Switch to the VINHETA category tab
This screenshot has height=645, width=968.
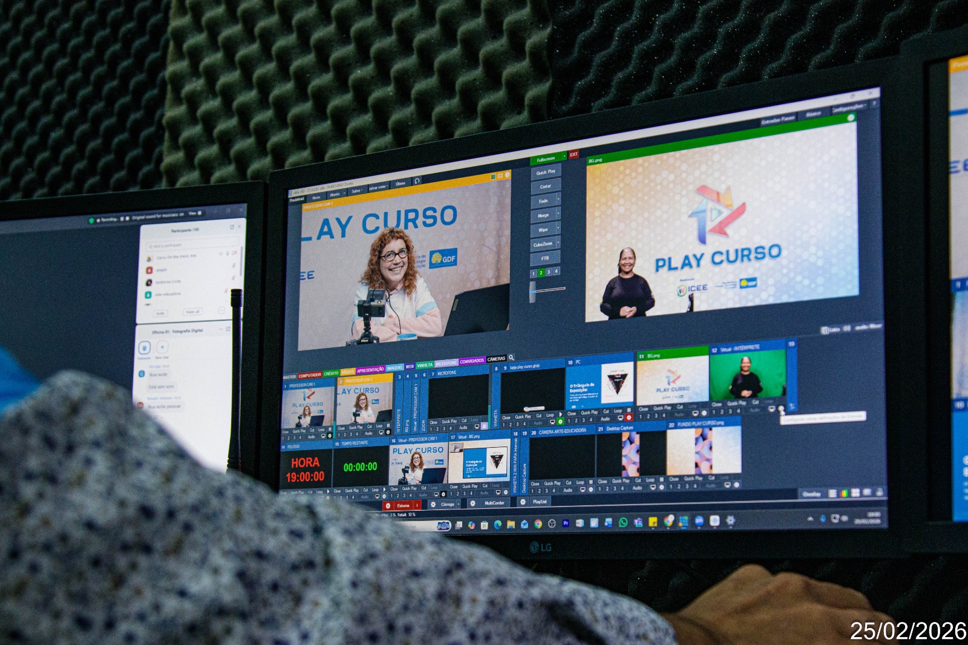click(x=425, y=365)
